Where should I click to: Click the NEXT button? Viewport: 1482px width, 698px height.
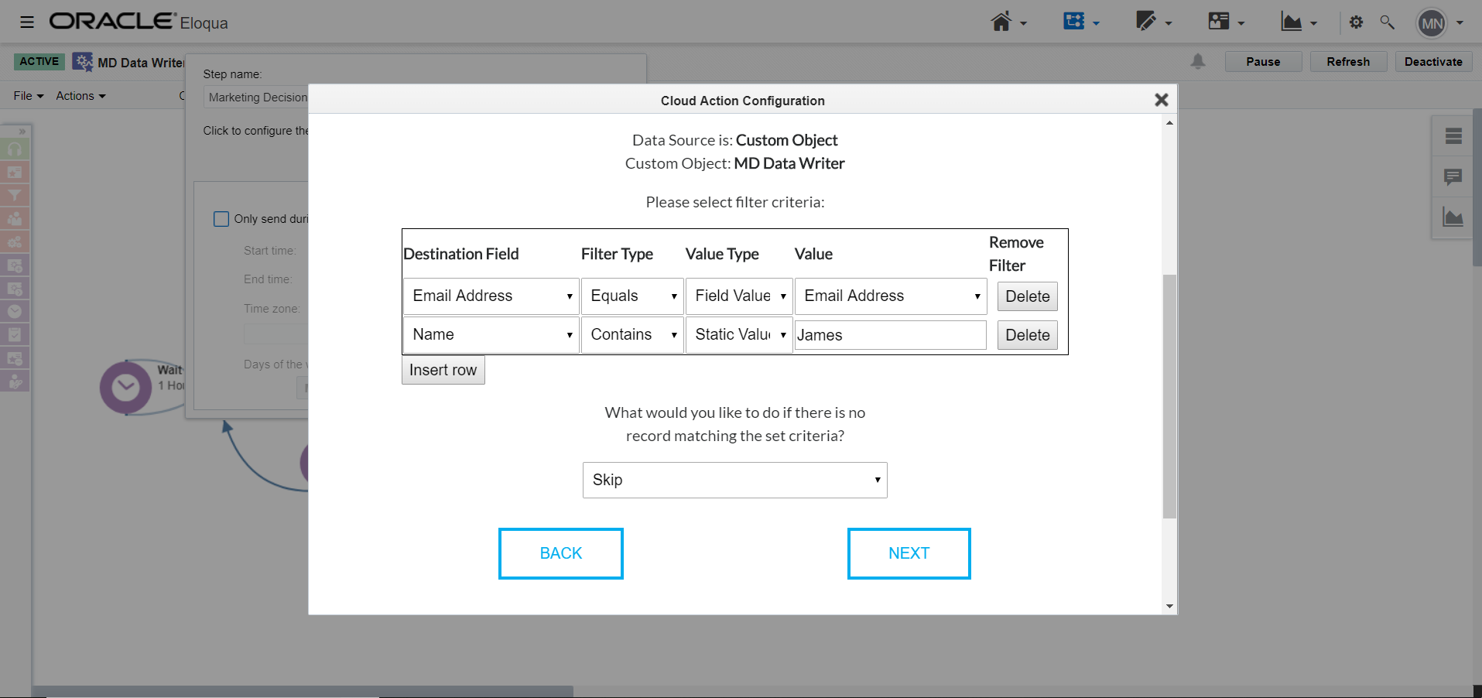[909, 553]
